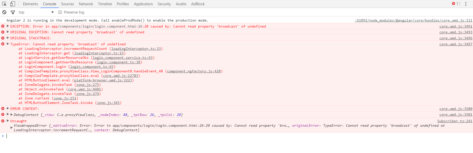Viewport: 473px width, 153px height.
Task: Open source link core.umd.js:3496
Action: click(x=456, y=38)
